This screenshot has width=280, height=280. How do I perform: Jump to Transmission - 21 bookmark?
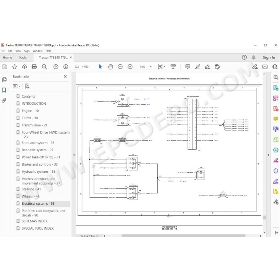click(x=34, y=125)
